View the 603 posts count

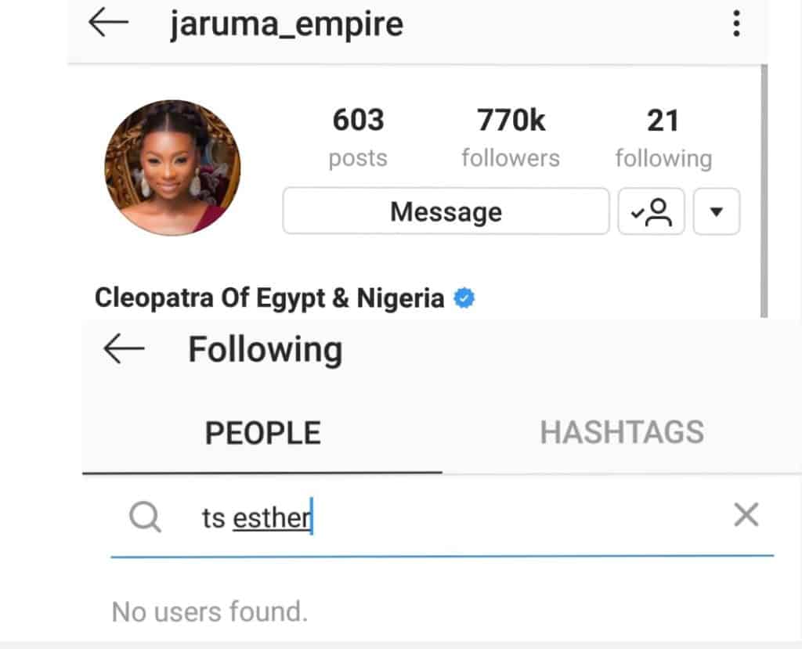pyautogui.click(x=358, y=137)
